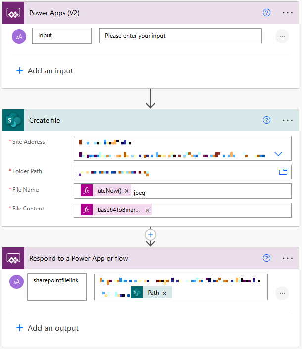Add an output to the response
The width and height of the screenshot is (302, 349).
[48, 328]
